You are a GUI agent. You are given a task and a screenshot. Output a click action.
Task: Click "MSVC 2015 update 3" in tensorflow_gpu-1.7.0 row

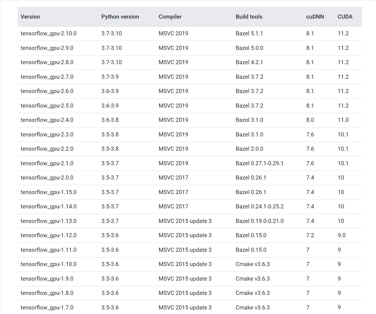[x=185, y=308]
